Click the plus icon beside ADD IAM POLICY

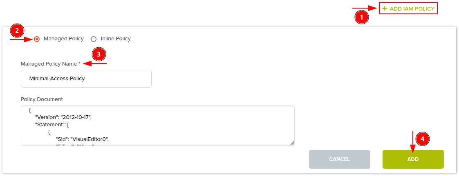pyautogui.click(x=385, y=9)
